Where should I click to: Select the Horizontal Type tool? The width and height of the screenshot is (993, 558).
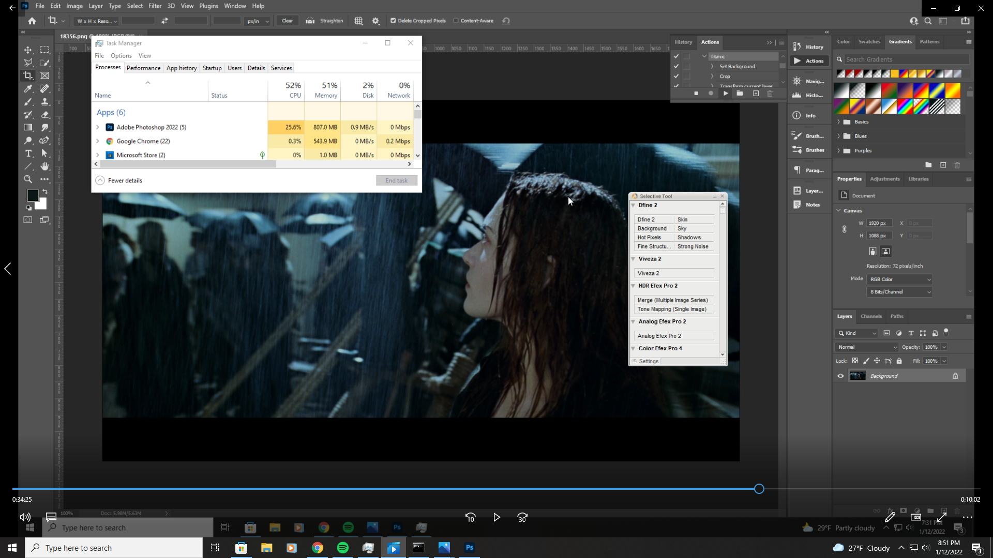click(x=28, y=153)
